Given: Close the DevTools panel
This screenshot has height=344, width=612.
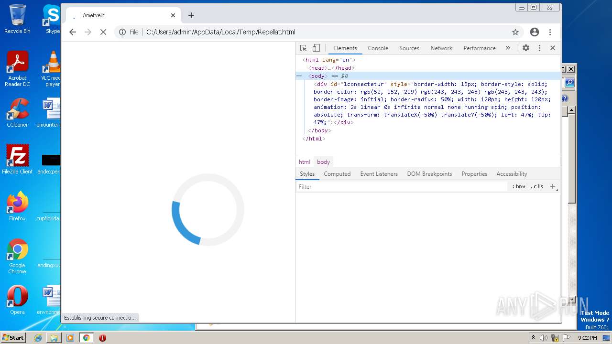Looking at the screenshot, I should (553, 48).
